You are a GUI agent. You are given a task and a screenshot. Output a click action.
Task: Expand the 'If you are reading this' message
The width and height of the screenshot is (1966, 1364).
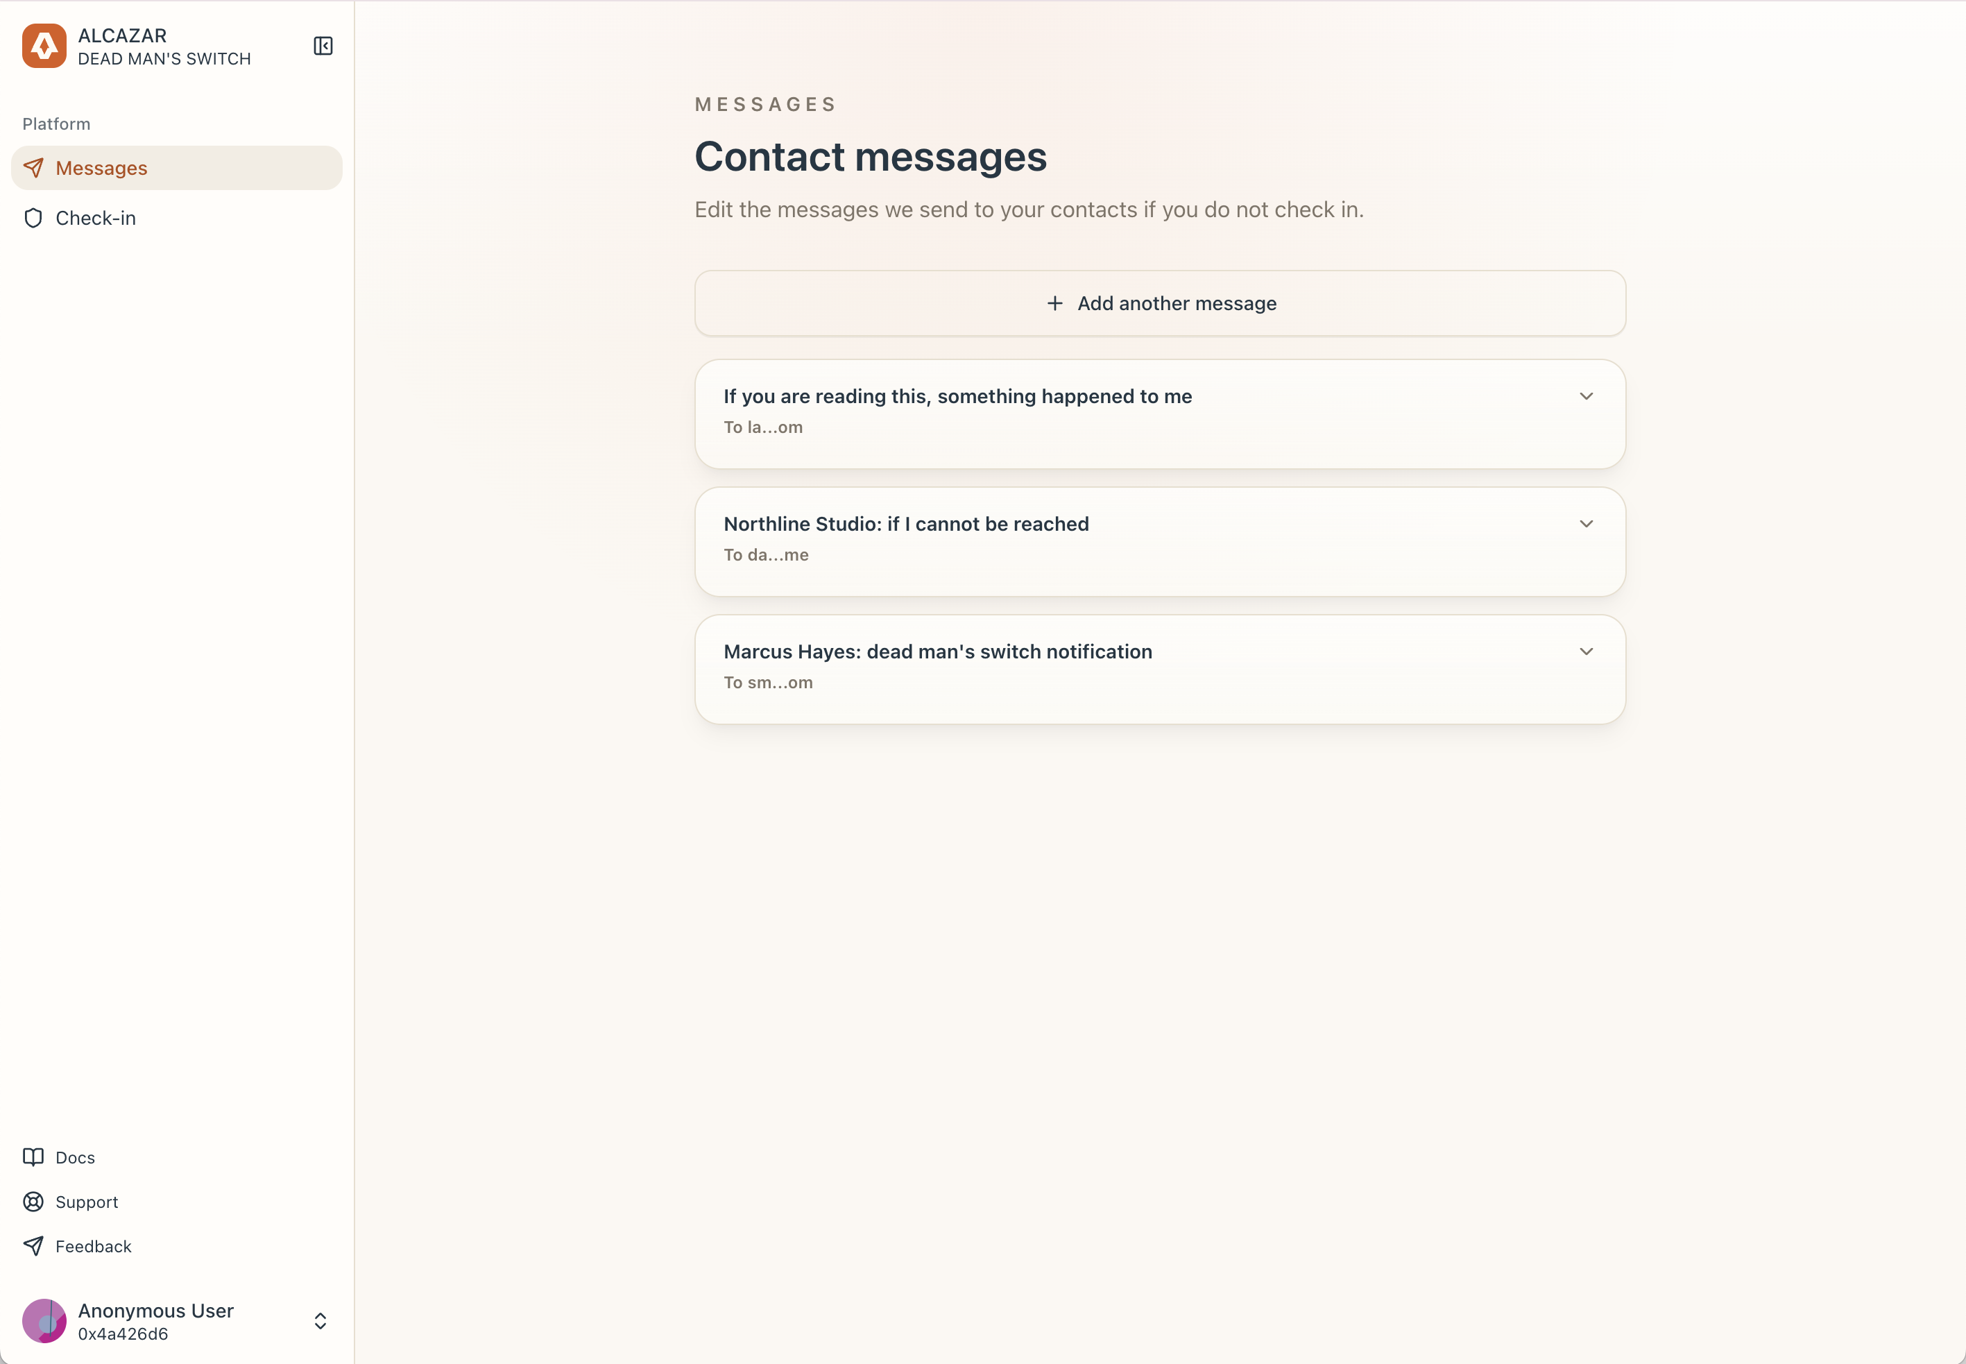(1586, 397)
